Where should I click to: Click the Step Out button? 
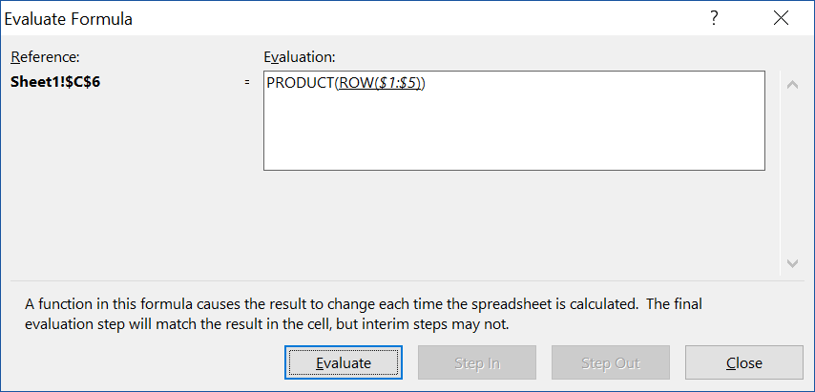pyautogui.click(x=610, y=362)
